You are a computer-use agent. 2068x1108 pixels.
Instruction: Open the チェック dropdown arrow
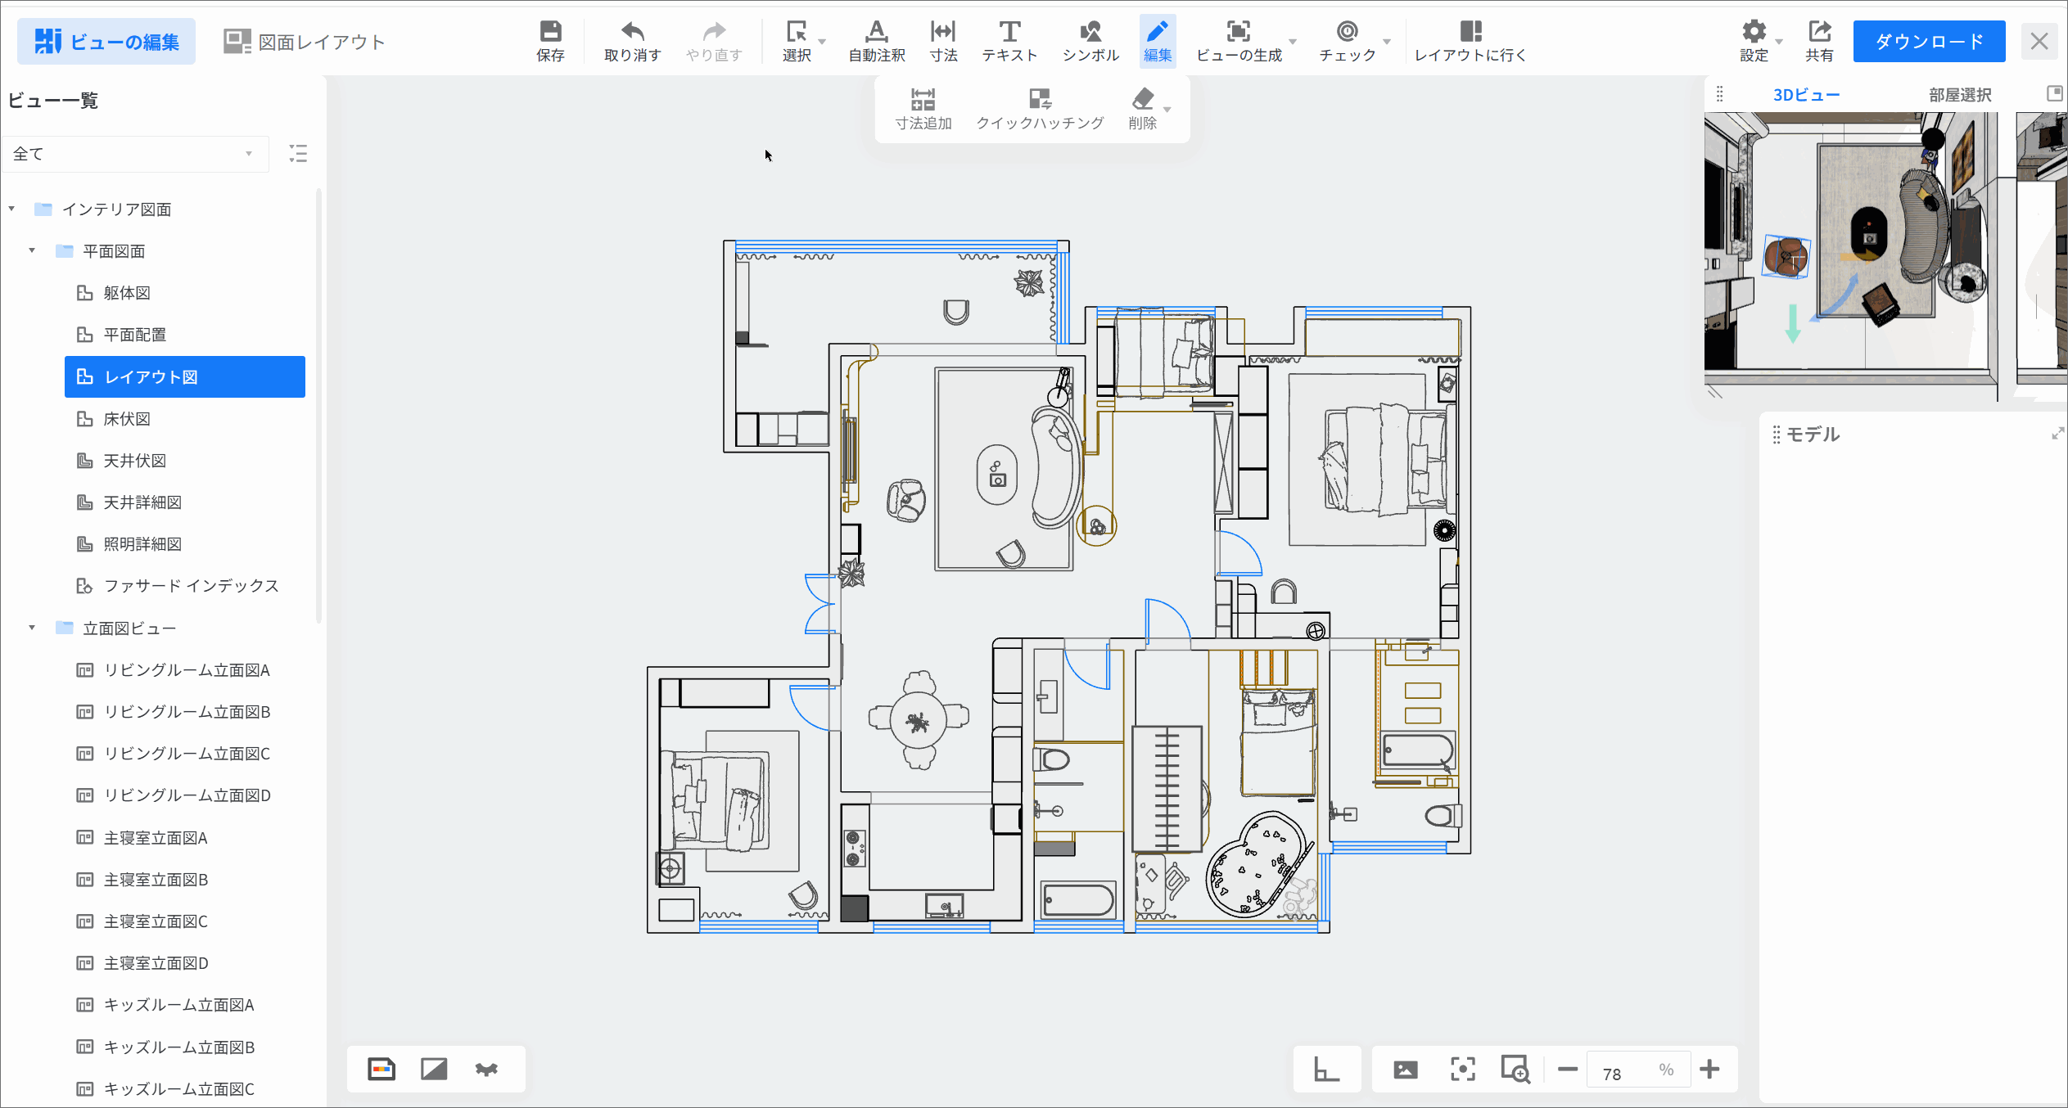(x=1387, y=41)
